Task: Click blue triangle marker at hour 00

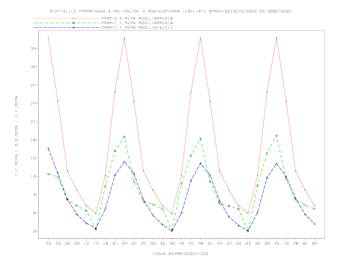Action: [x=49, y=149]
